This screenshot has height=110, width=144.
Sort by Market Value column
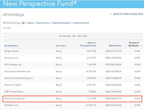click(115, 46)
